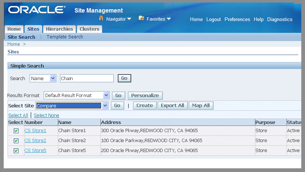Open the Preferences link
The width and height of the screenshot is (305, 172).
(237, 19)
